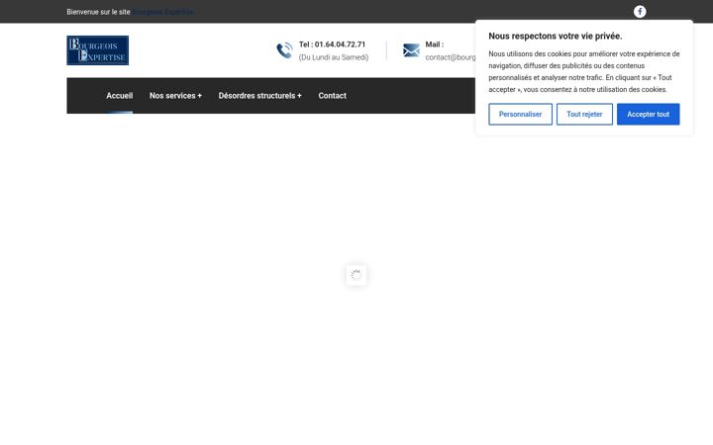Click the phone number 01.64.04.72.71
The width and height of the screenshot is (713, 445).
(x=340, y=44)
